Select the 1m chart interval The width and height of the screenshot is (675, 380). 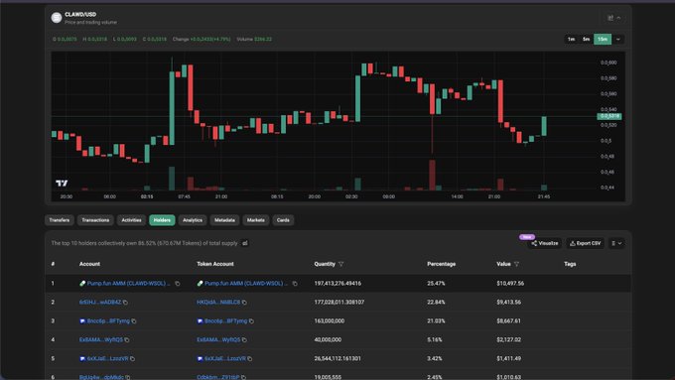571,39
